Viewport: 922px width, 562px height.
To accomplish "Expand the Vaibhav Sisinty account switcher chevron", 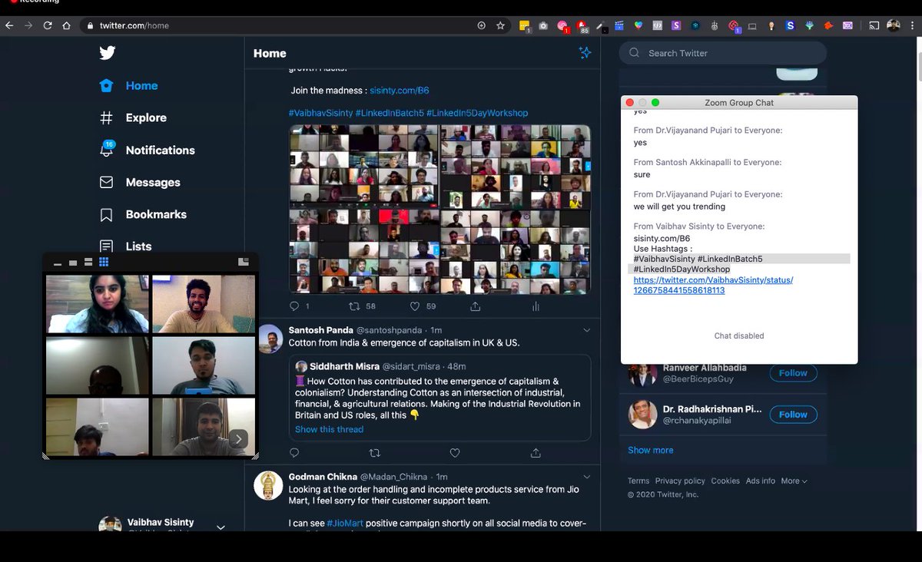I will pos(221,527).
